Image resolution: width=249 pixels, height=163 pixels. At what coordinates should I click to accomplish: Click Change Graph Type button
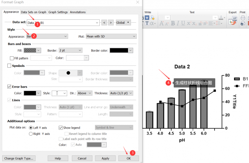point(19,158)
